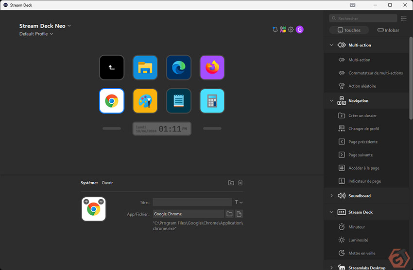Image resolution: width=413 pixels, height=270 pixels.
Task: Click the multi-window icon in title bar
Action: tap(352, 5)
